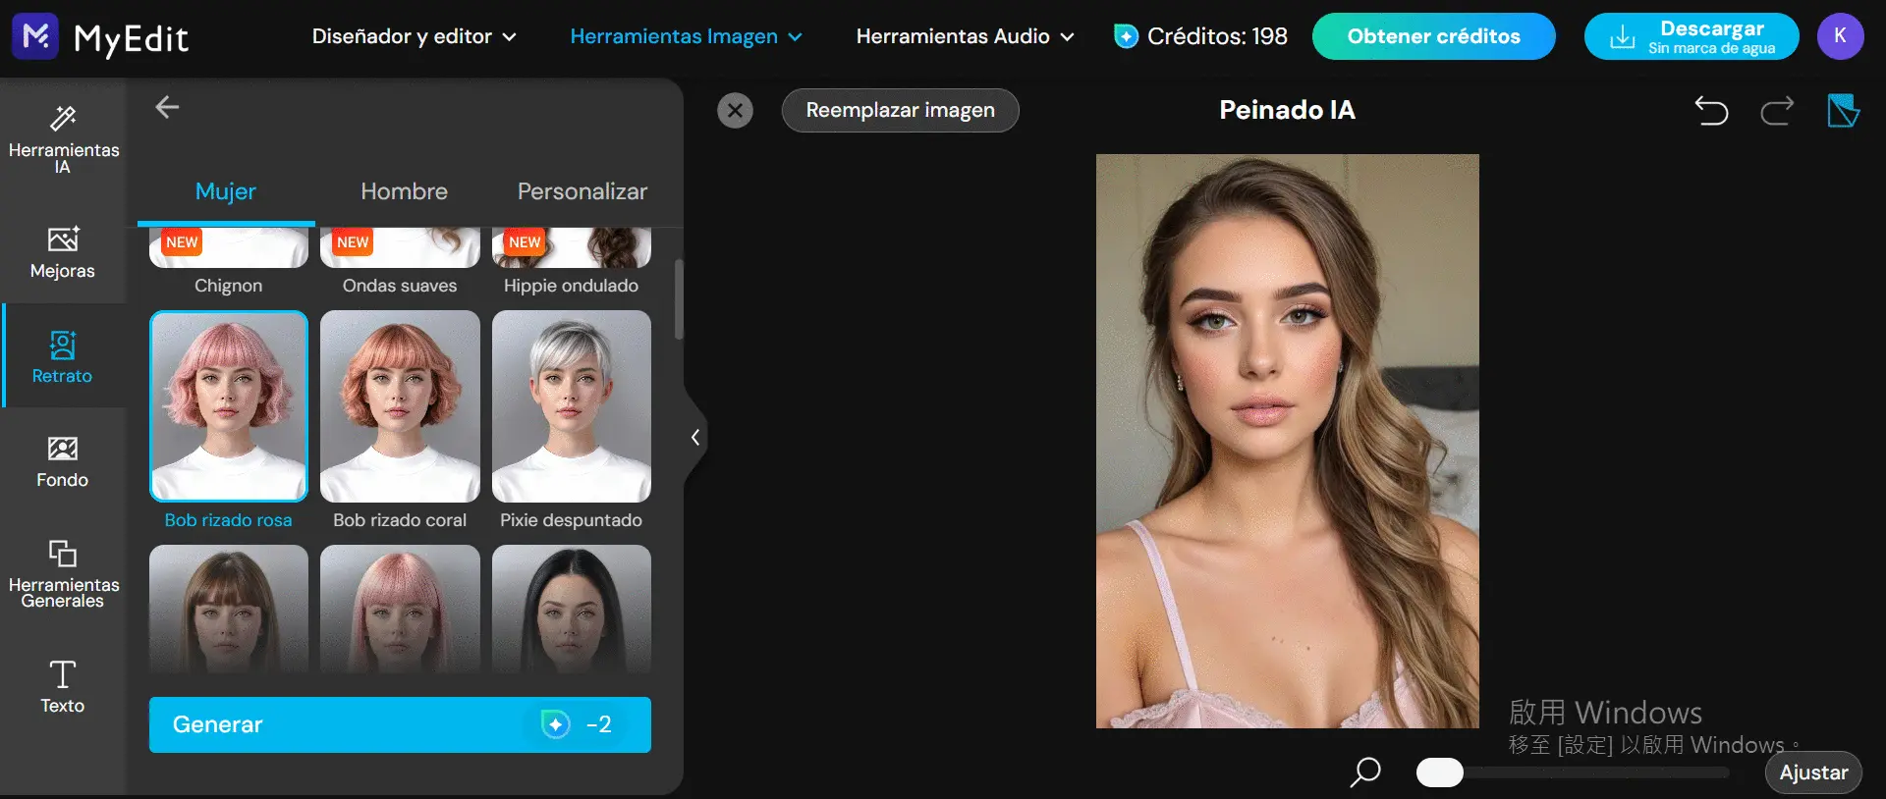This screenshot has width=1886, height=799.
Task: Select the Ondas suaves hairstyle thumbnail
Action: coord(400,247)
